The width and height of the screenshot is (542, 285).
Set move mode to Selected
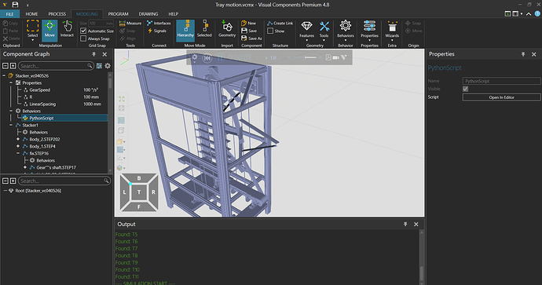[x=204, y=29]
